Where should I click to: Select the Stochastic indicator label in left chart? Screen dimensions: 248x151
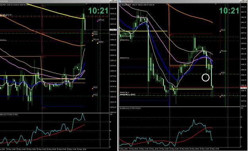(9, 114)
